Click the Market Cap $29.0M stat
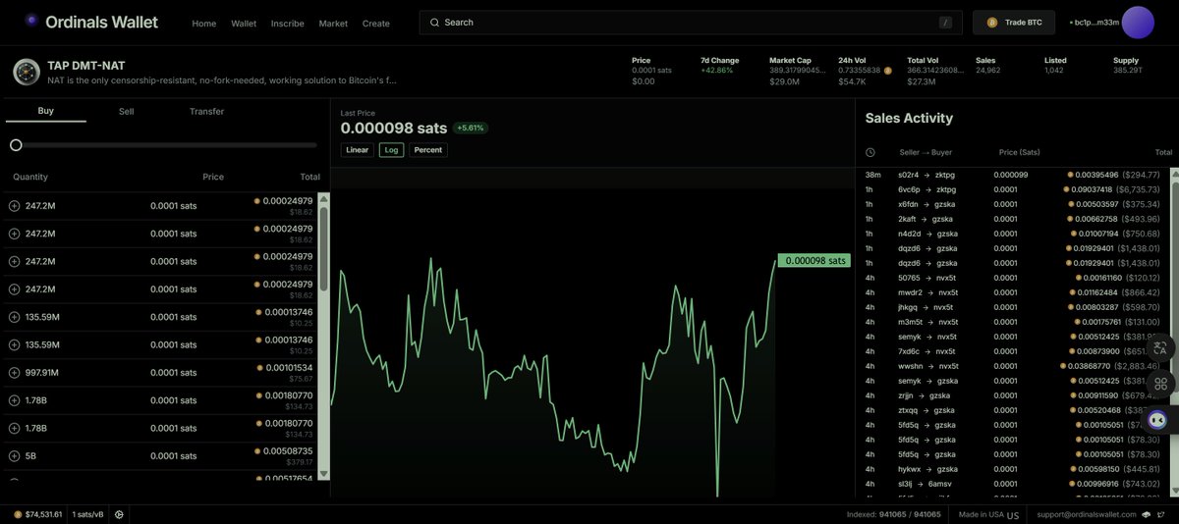 click(797, 72)
